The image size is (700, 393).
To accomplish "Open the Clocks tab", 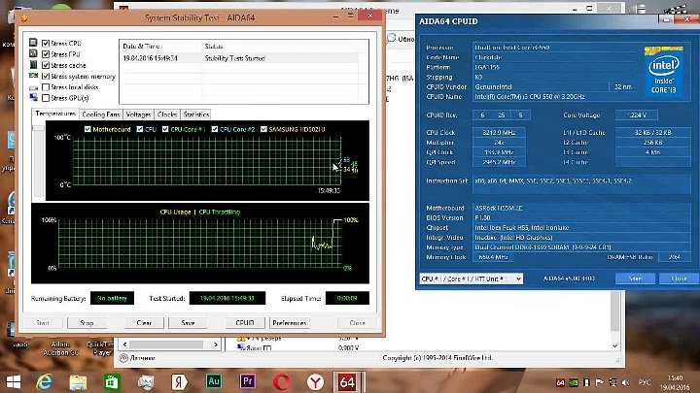I will click(x=167, y=115).
